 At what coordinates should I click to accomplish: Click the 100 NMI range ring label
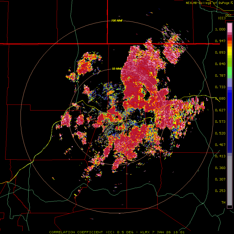click(117, 21)
